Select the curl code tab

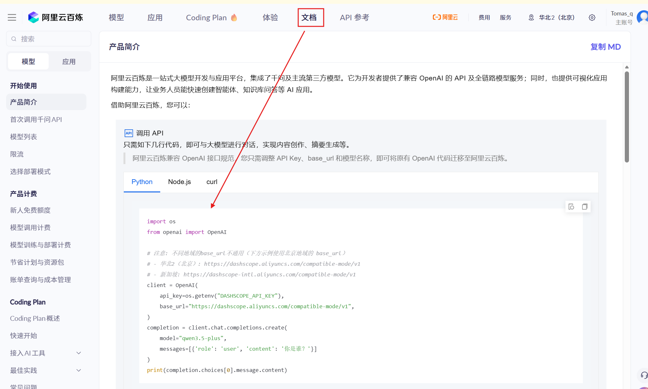pos(212,182)
